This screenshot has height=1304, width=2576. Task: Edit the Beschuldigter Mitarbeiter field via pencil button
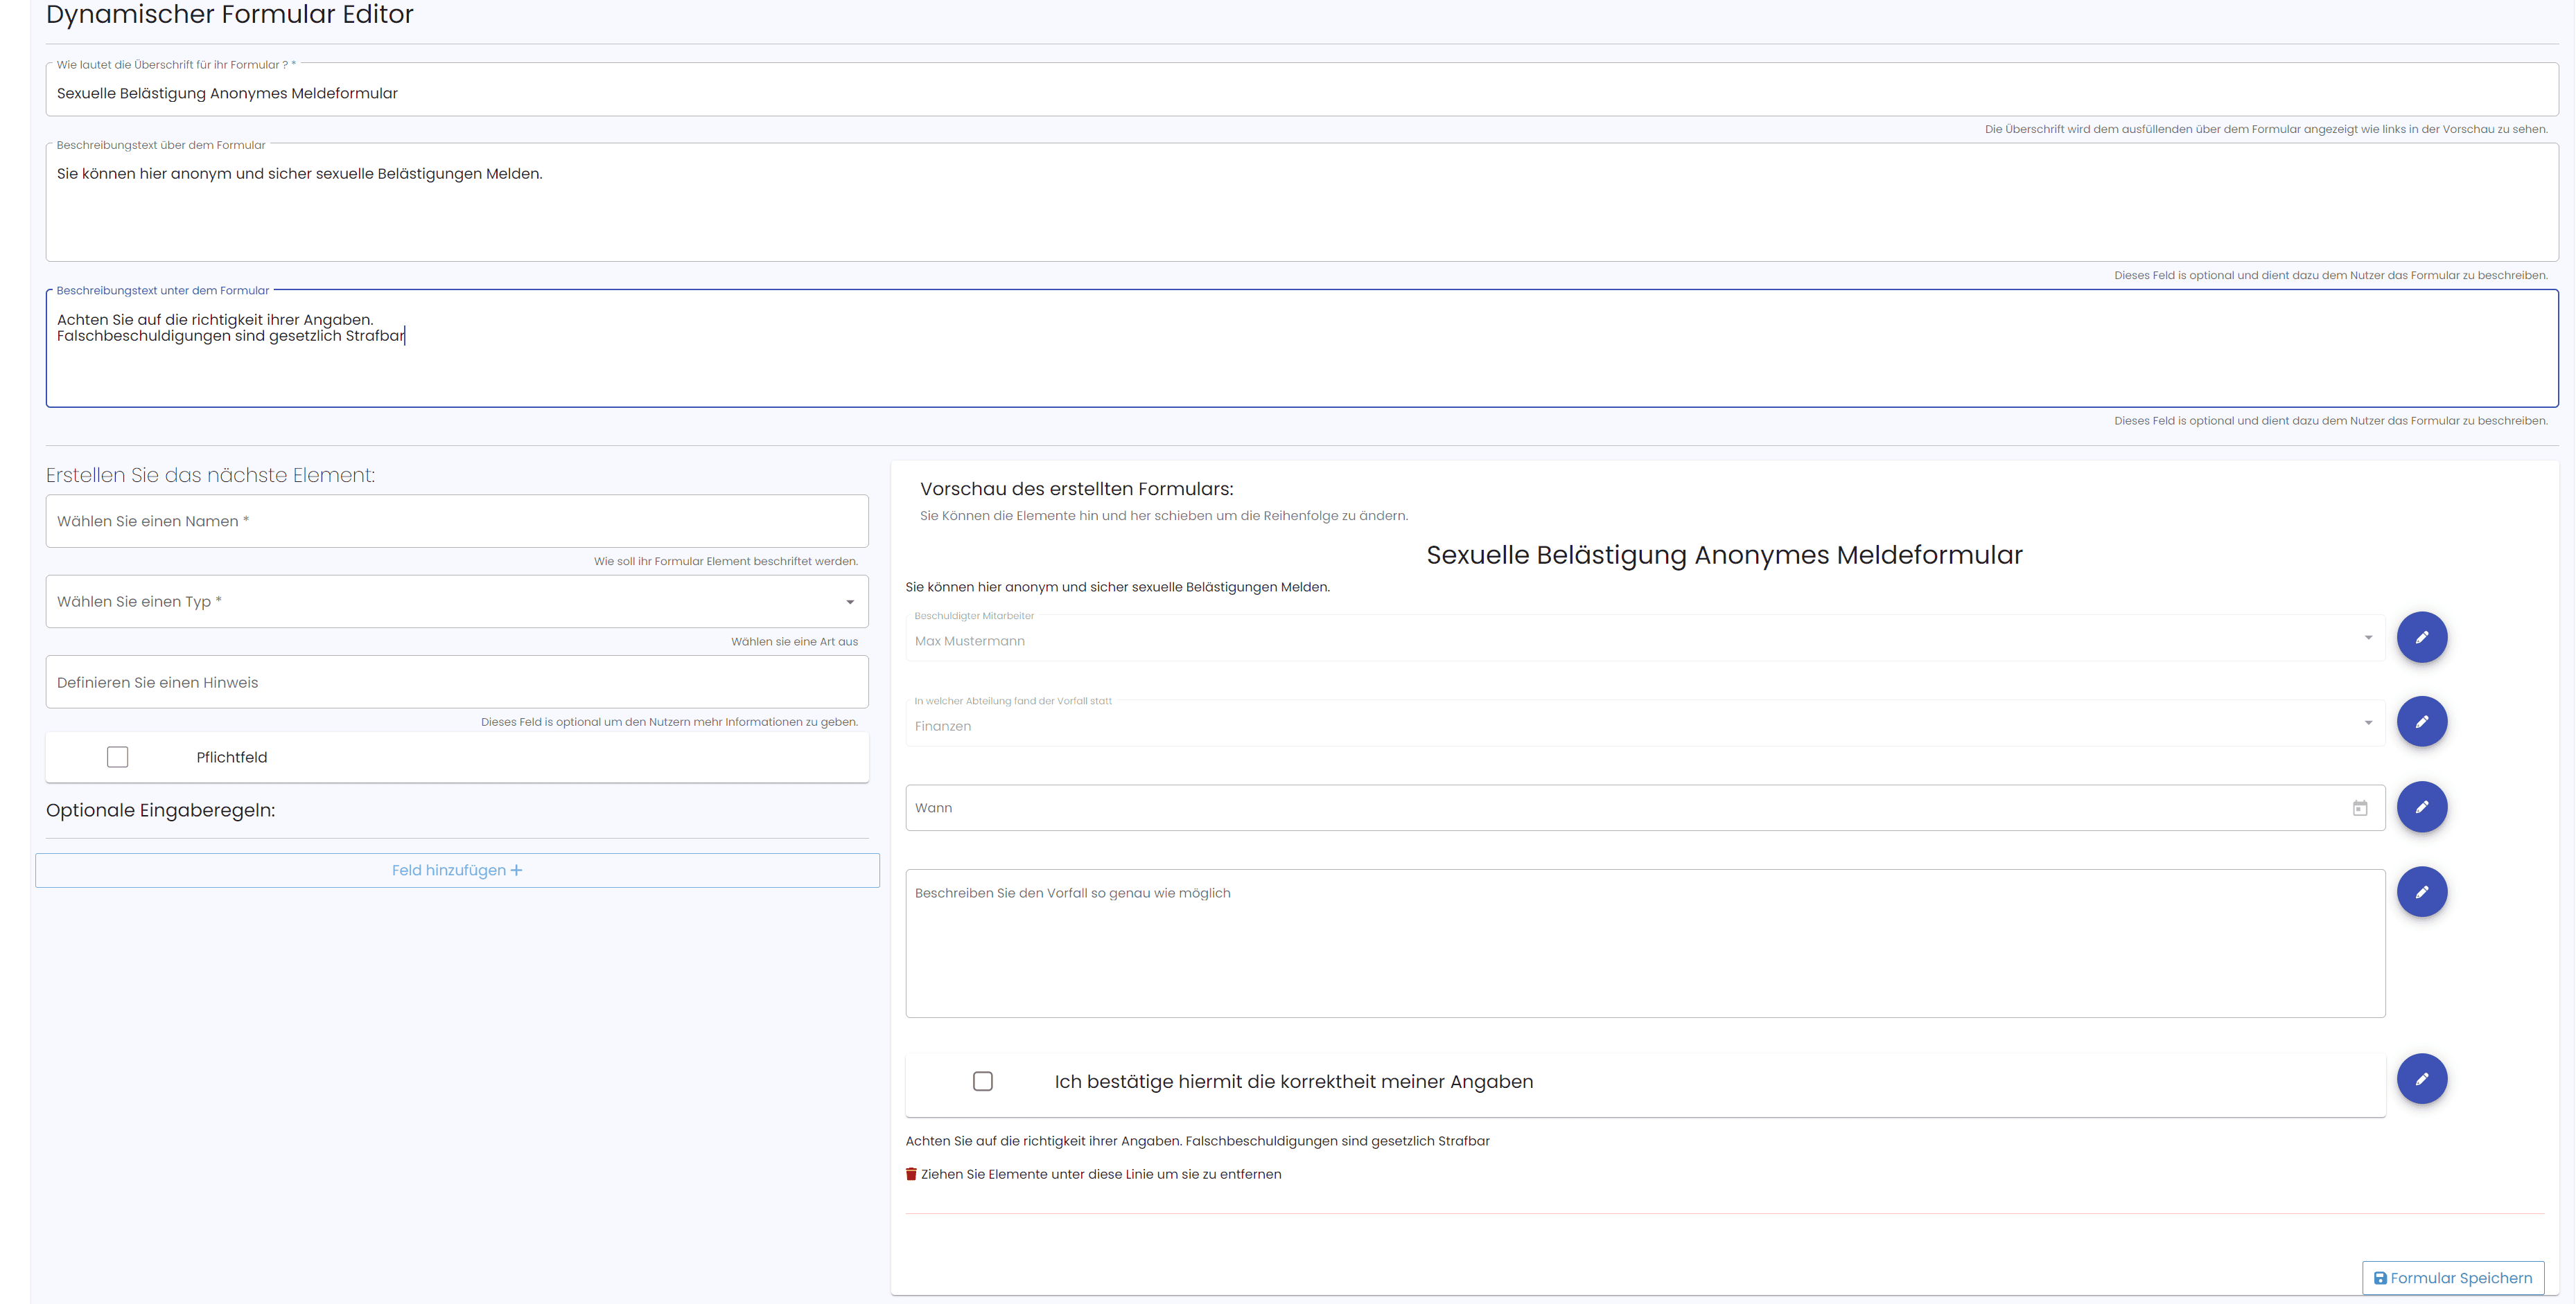coord(2421,638)
